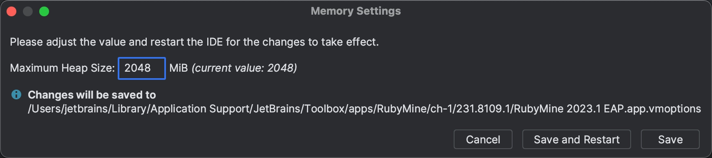
Task: Close the Memory Settings dialog with red button
Action: (11, 11)
